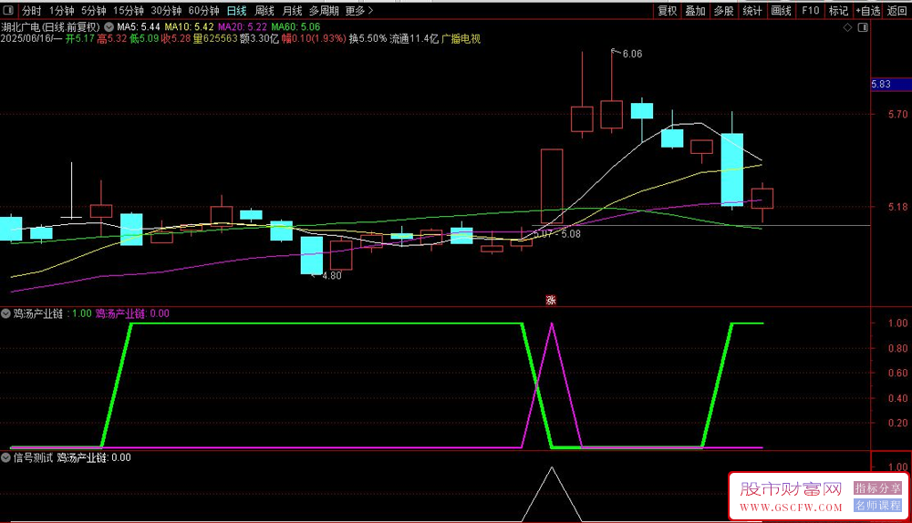Click the 换5.50% turnover value
The width and height of the screenshot is (912, 523).
[x=368, y=39]
